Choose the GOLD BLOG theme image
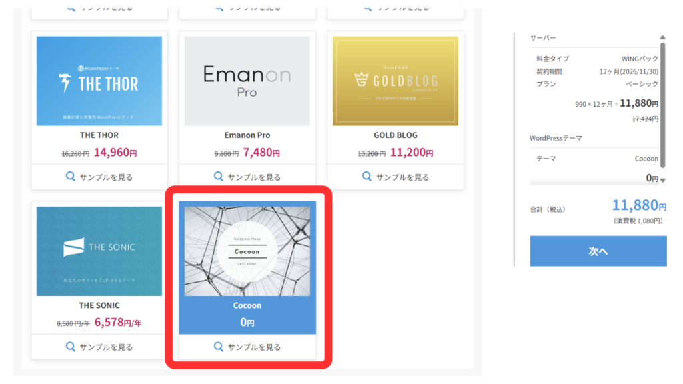Image resolution: width=683 pixels, height=384 pixels. click(396, 81)
